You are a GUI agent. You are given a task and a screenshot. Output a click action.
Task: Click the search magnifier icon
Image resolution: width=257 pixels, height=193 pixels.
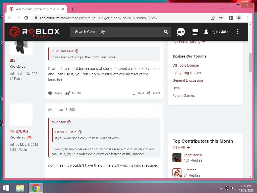click(x=166, y=32)
